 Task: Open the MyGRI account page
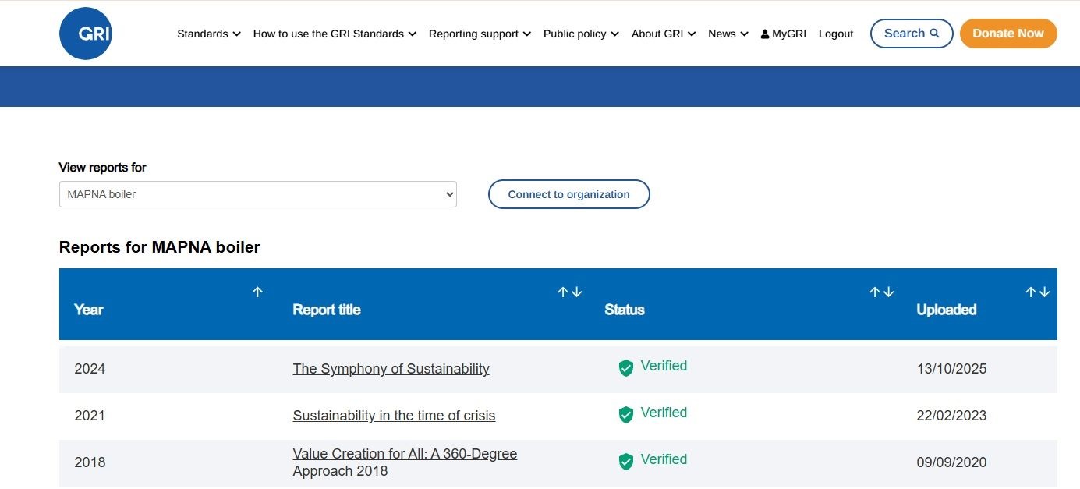tap(783, 34)
